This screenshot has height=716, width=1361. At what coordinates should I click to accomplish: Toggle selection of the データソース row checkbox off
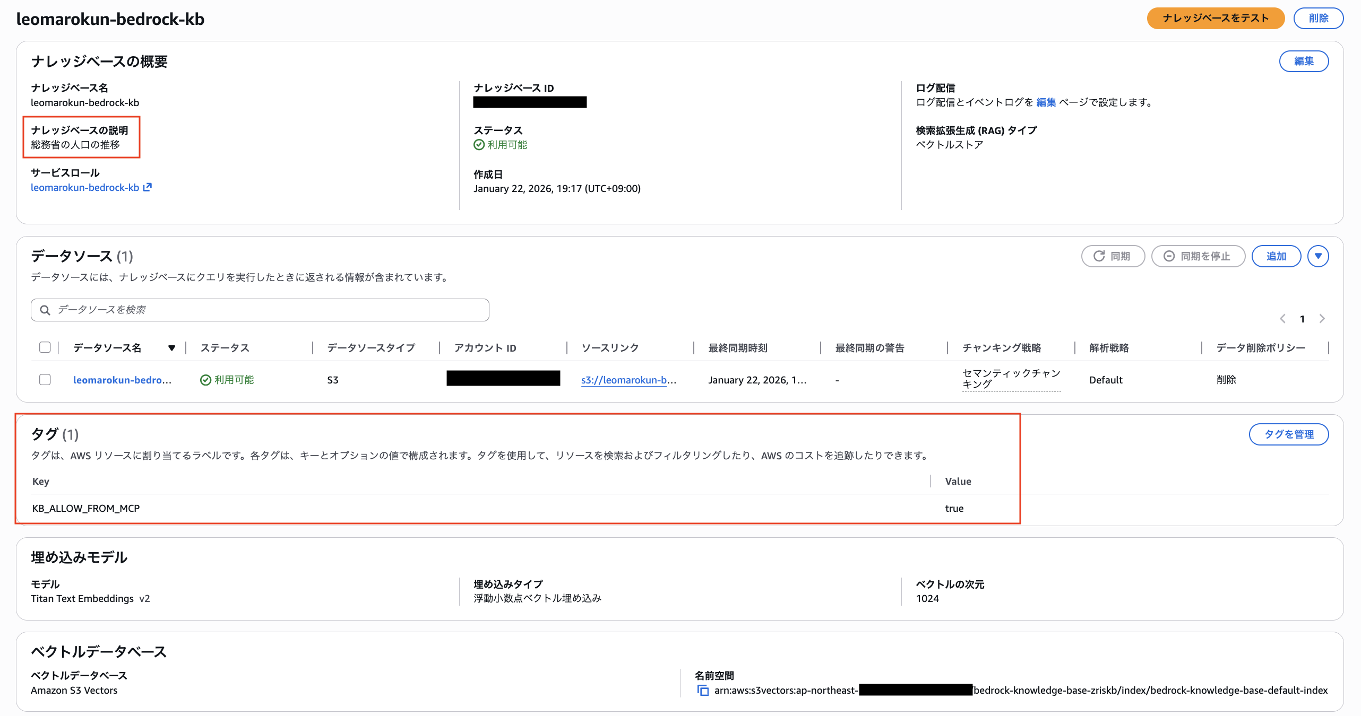[45, 380]
